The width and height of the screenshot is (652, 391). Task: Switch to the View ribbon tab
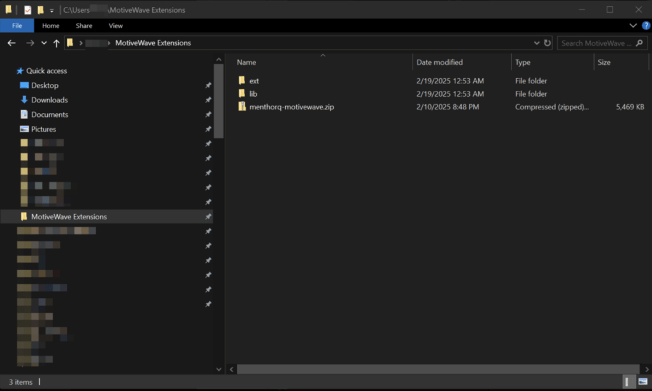(115, 25)
